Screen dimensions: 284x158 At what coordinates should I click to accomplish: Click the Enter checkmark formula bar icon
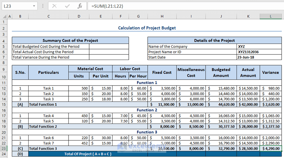click(x=67, y=6)
